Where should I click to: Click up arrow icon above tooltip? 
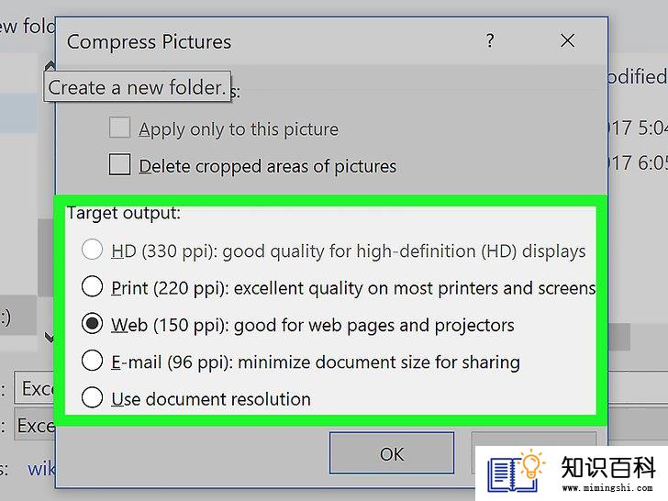50,66
